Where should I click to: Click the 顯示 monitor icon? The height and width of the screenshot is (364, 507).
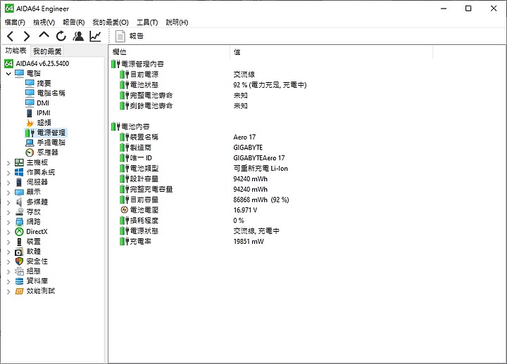click(20, 193)
